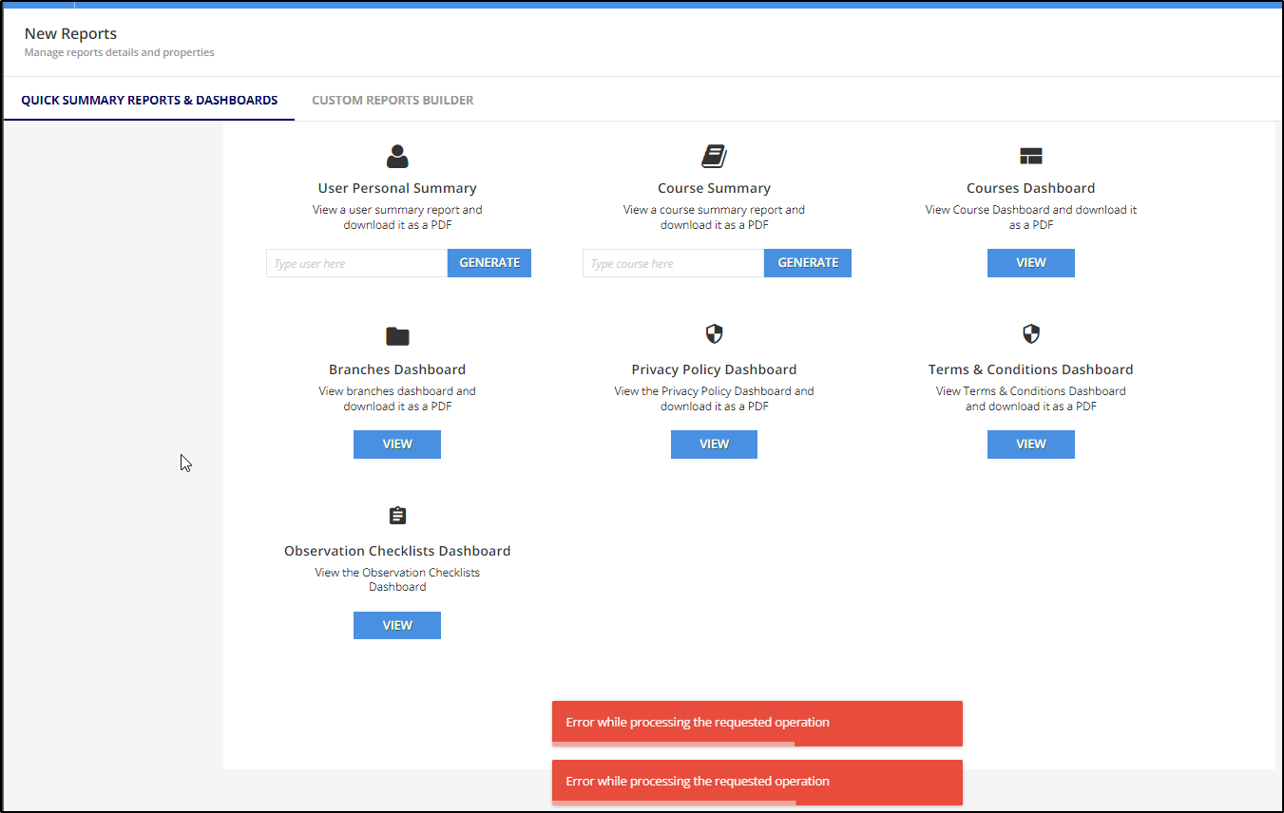Generate the Course Summary report
1284x813 pixels.
click(808, 263)
